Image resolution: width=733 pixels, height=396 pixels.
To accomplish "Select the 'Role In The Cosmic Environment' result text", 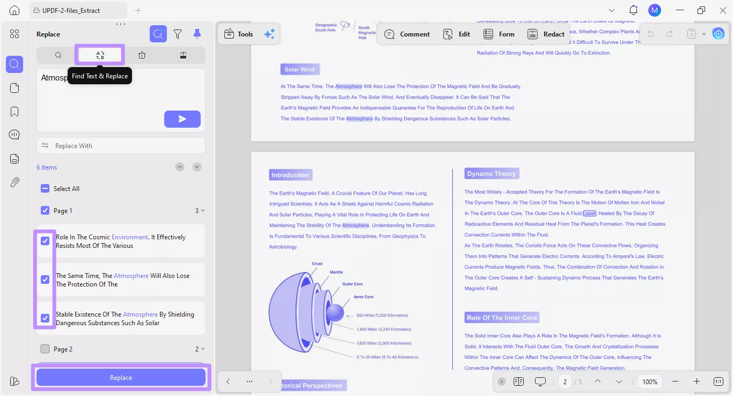I will [x=121, y=241].
